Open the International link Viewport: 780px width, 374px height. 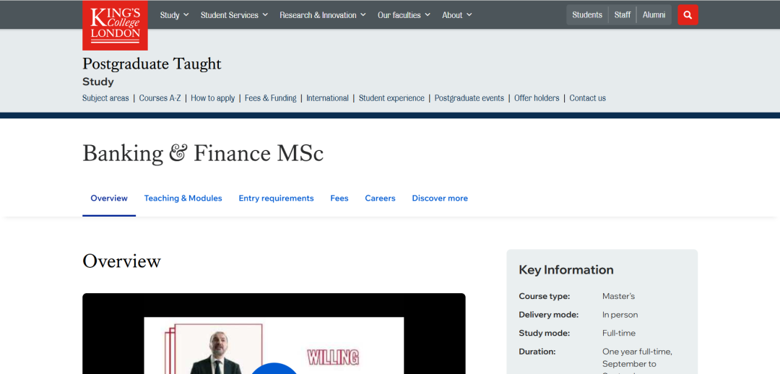click(x=327, y=98)
